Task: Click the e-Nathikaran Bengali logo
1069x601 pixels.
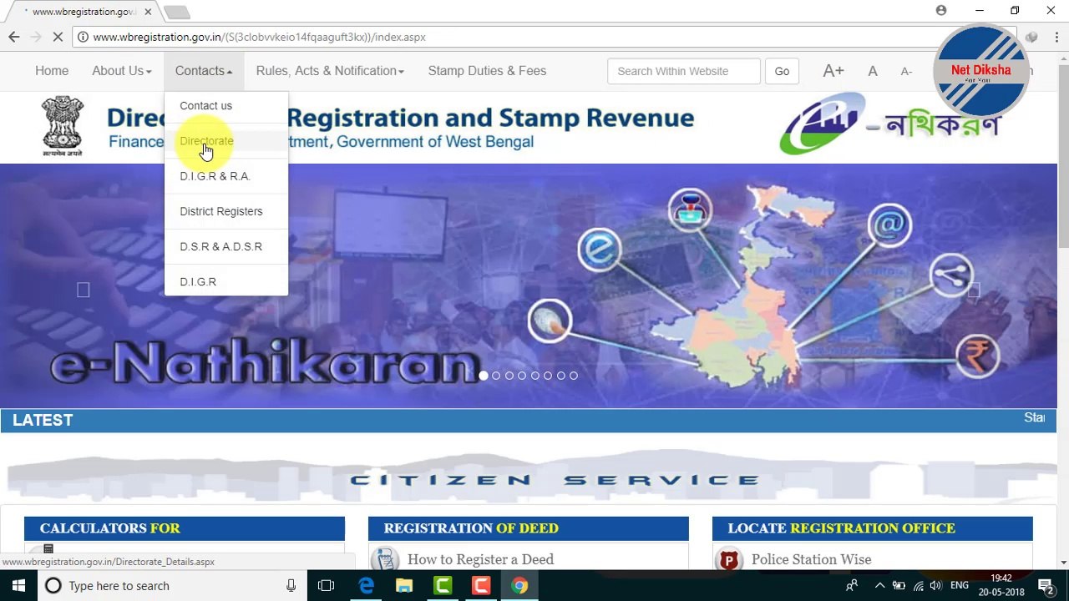Action: [x=889, y=125]
